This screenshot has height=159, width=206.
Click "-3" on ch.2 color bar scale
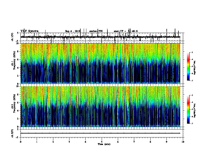[x=192, y=95]
